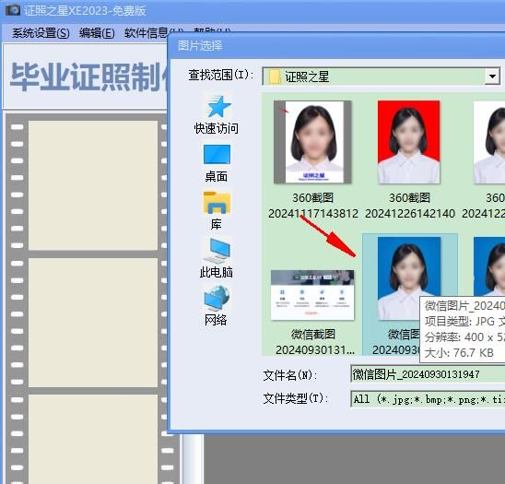Screen dimensions: 505x484
Task: Open the 编辑(E) menu
Action: (97, 33)
